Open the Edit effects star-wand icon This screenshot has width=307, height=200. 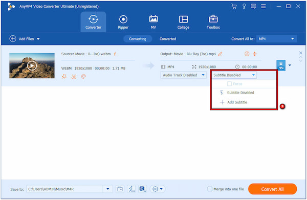64,77
